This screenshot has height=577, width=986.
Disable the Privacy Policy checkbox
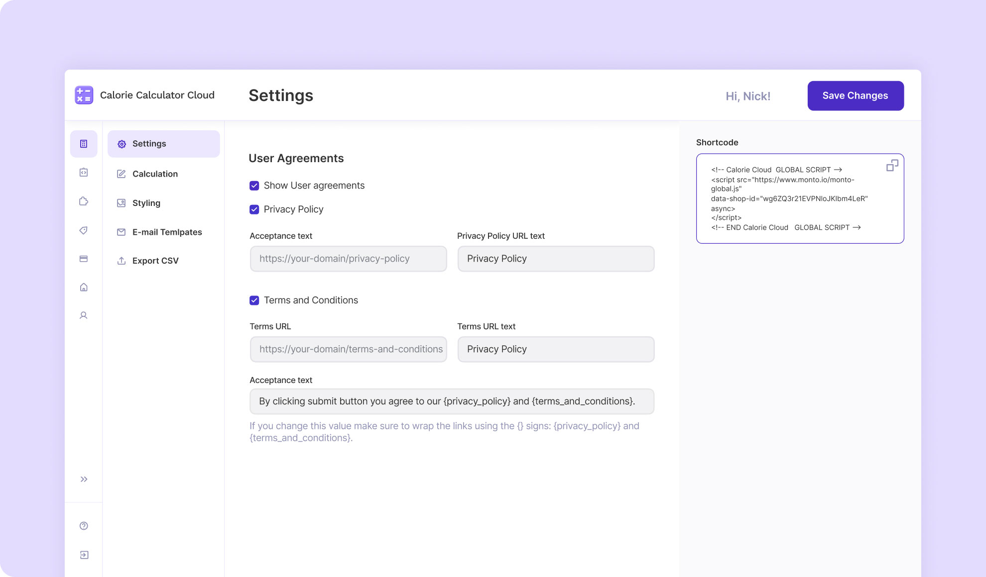tap(254, 209)
